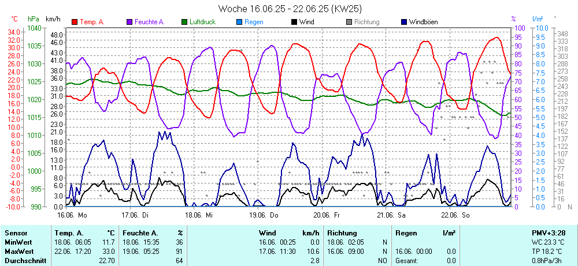
Task: Click the l/m² axis unit label
Action: (538, 19)
